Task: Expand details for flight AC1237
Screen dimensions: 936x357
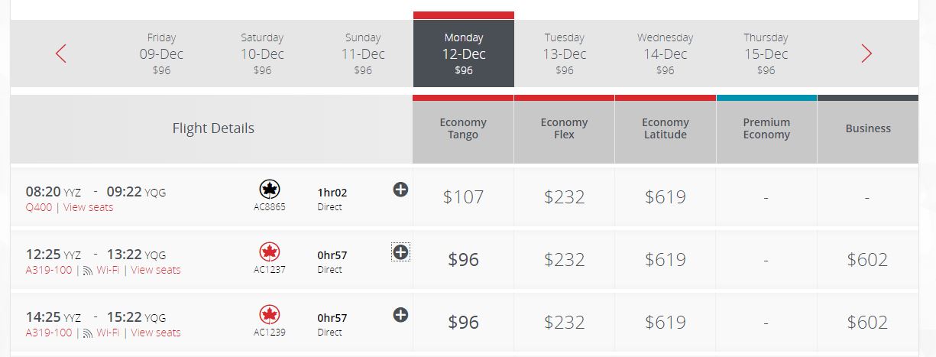Action: [x=400, y=252]
